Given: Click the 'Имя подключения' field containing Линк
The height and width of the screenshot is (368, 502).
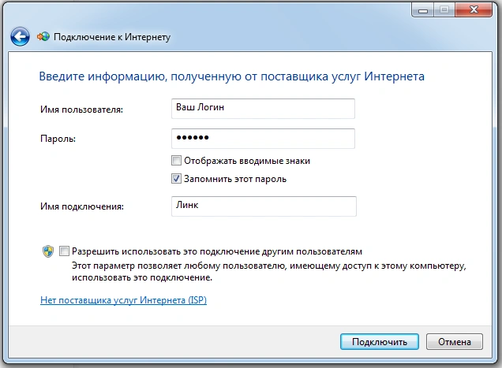Looking at the screenshot, I should pos(263,206).
